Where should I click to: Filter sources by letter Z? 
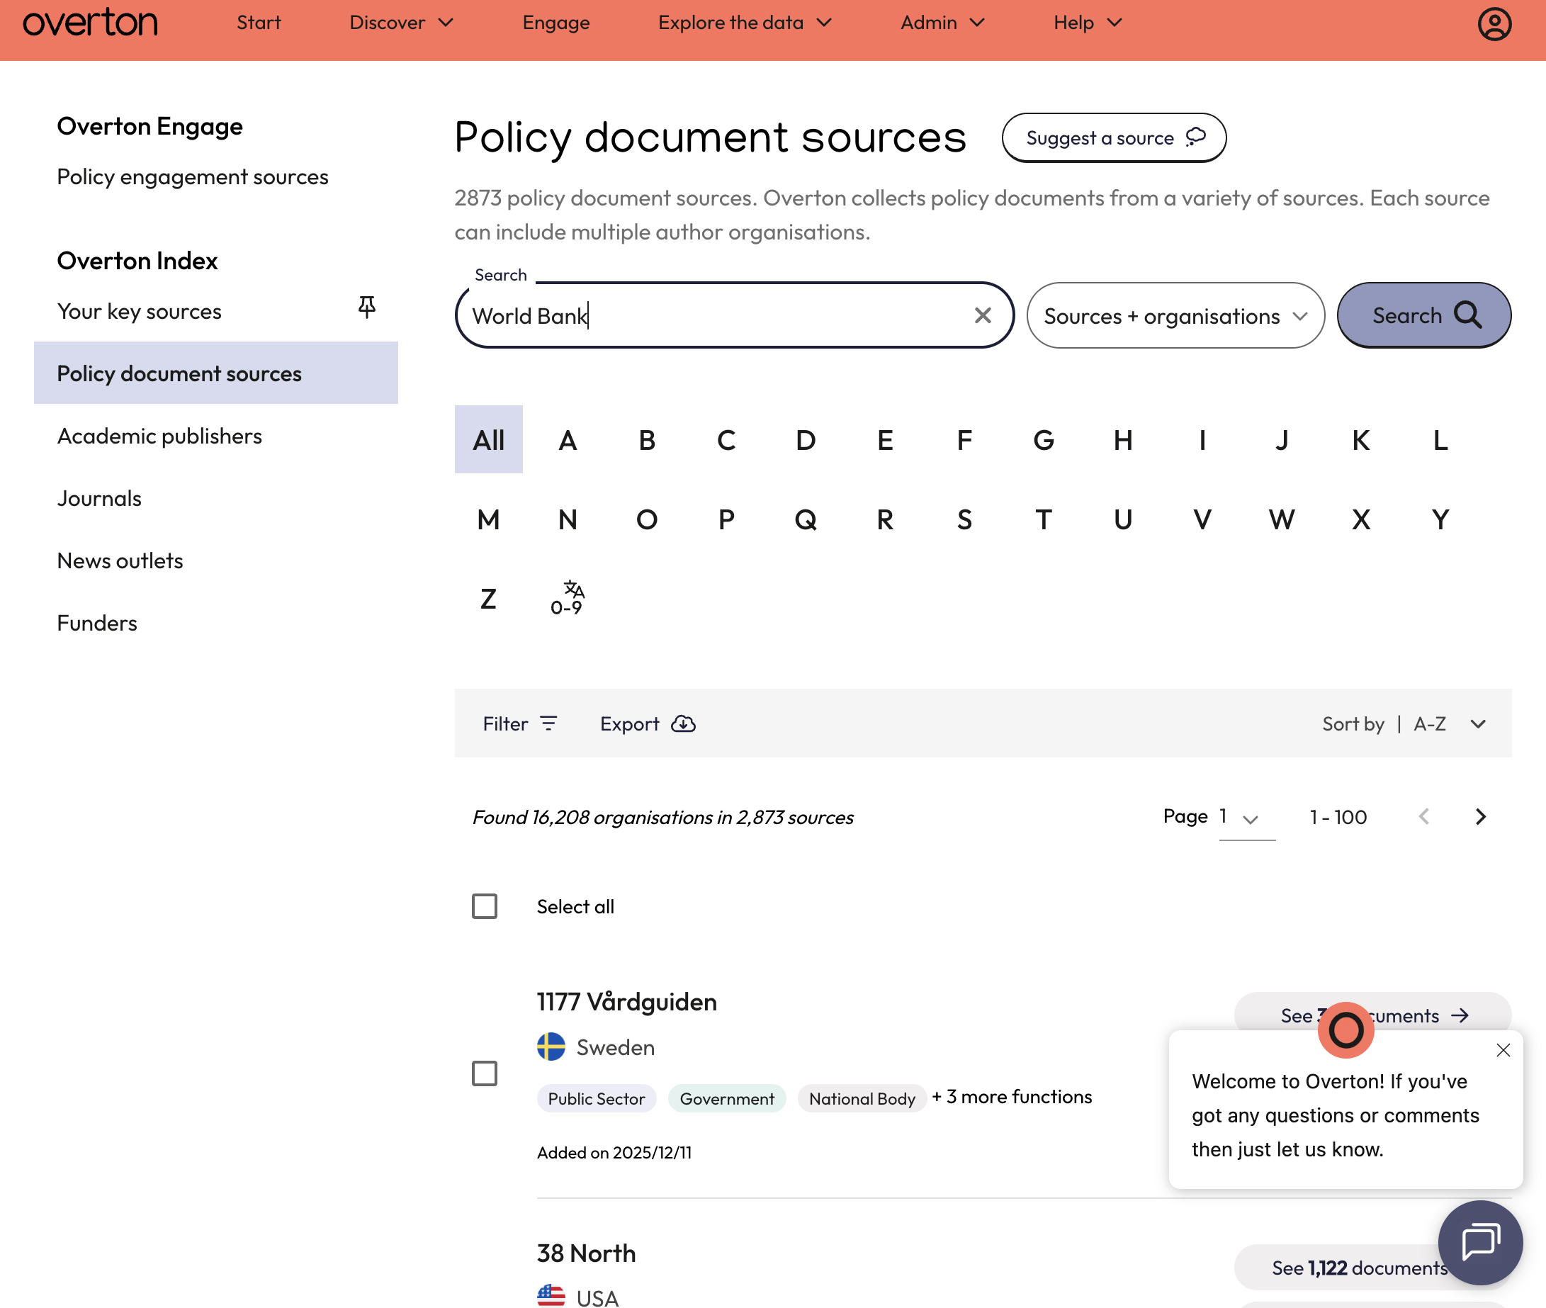point(489,599)
